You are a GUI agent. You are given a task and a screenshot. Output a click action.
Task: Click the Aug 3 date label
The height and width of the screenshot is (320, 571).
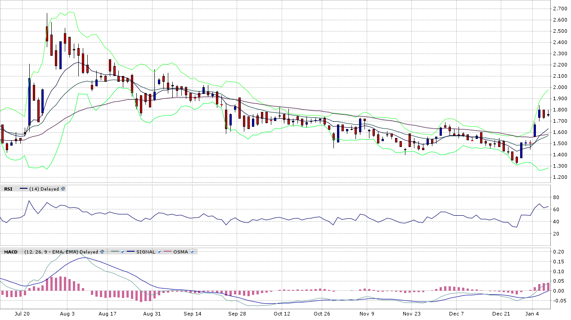[67, 313]
